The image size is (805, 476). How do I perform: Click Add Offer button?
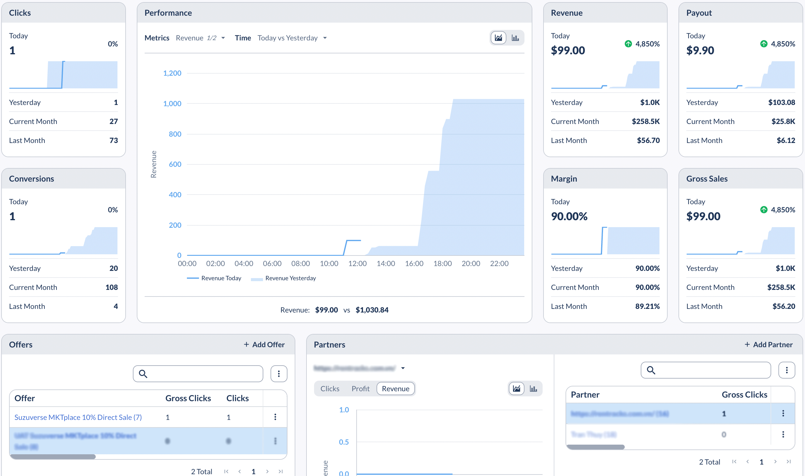click(264, 344)
